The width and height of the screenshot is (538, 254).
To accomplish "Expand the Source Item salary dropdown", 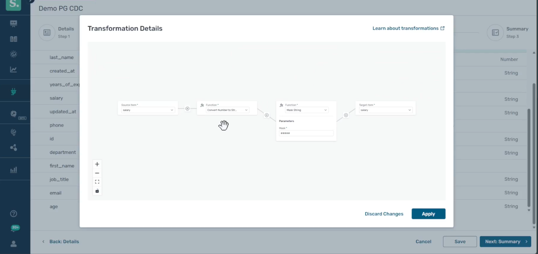I will [148, 110].
